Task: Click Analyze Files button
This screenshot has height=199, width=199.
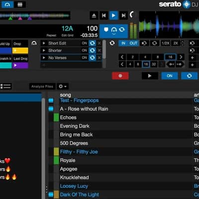Action: tap(42, 87)
